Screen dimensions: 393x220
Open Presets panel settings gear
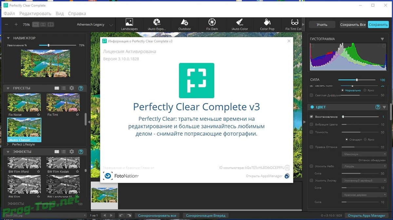pyautogui.click(x=72, y=88)
